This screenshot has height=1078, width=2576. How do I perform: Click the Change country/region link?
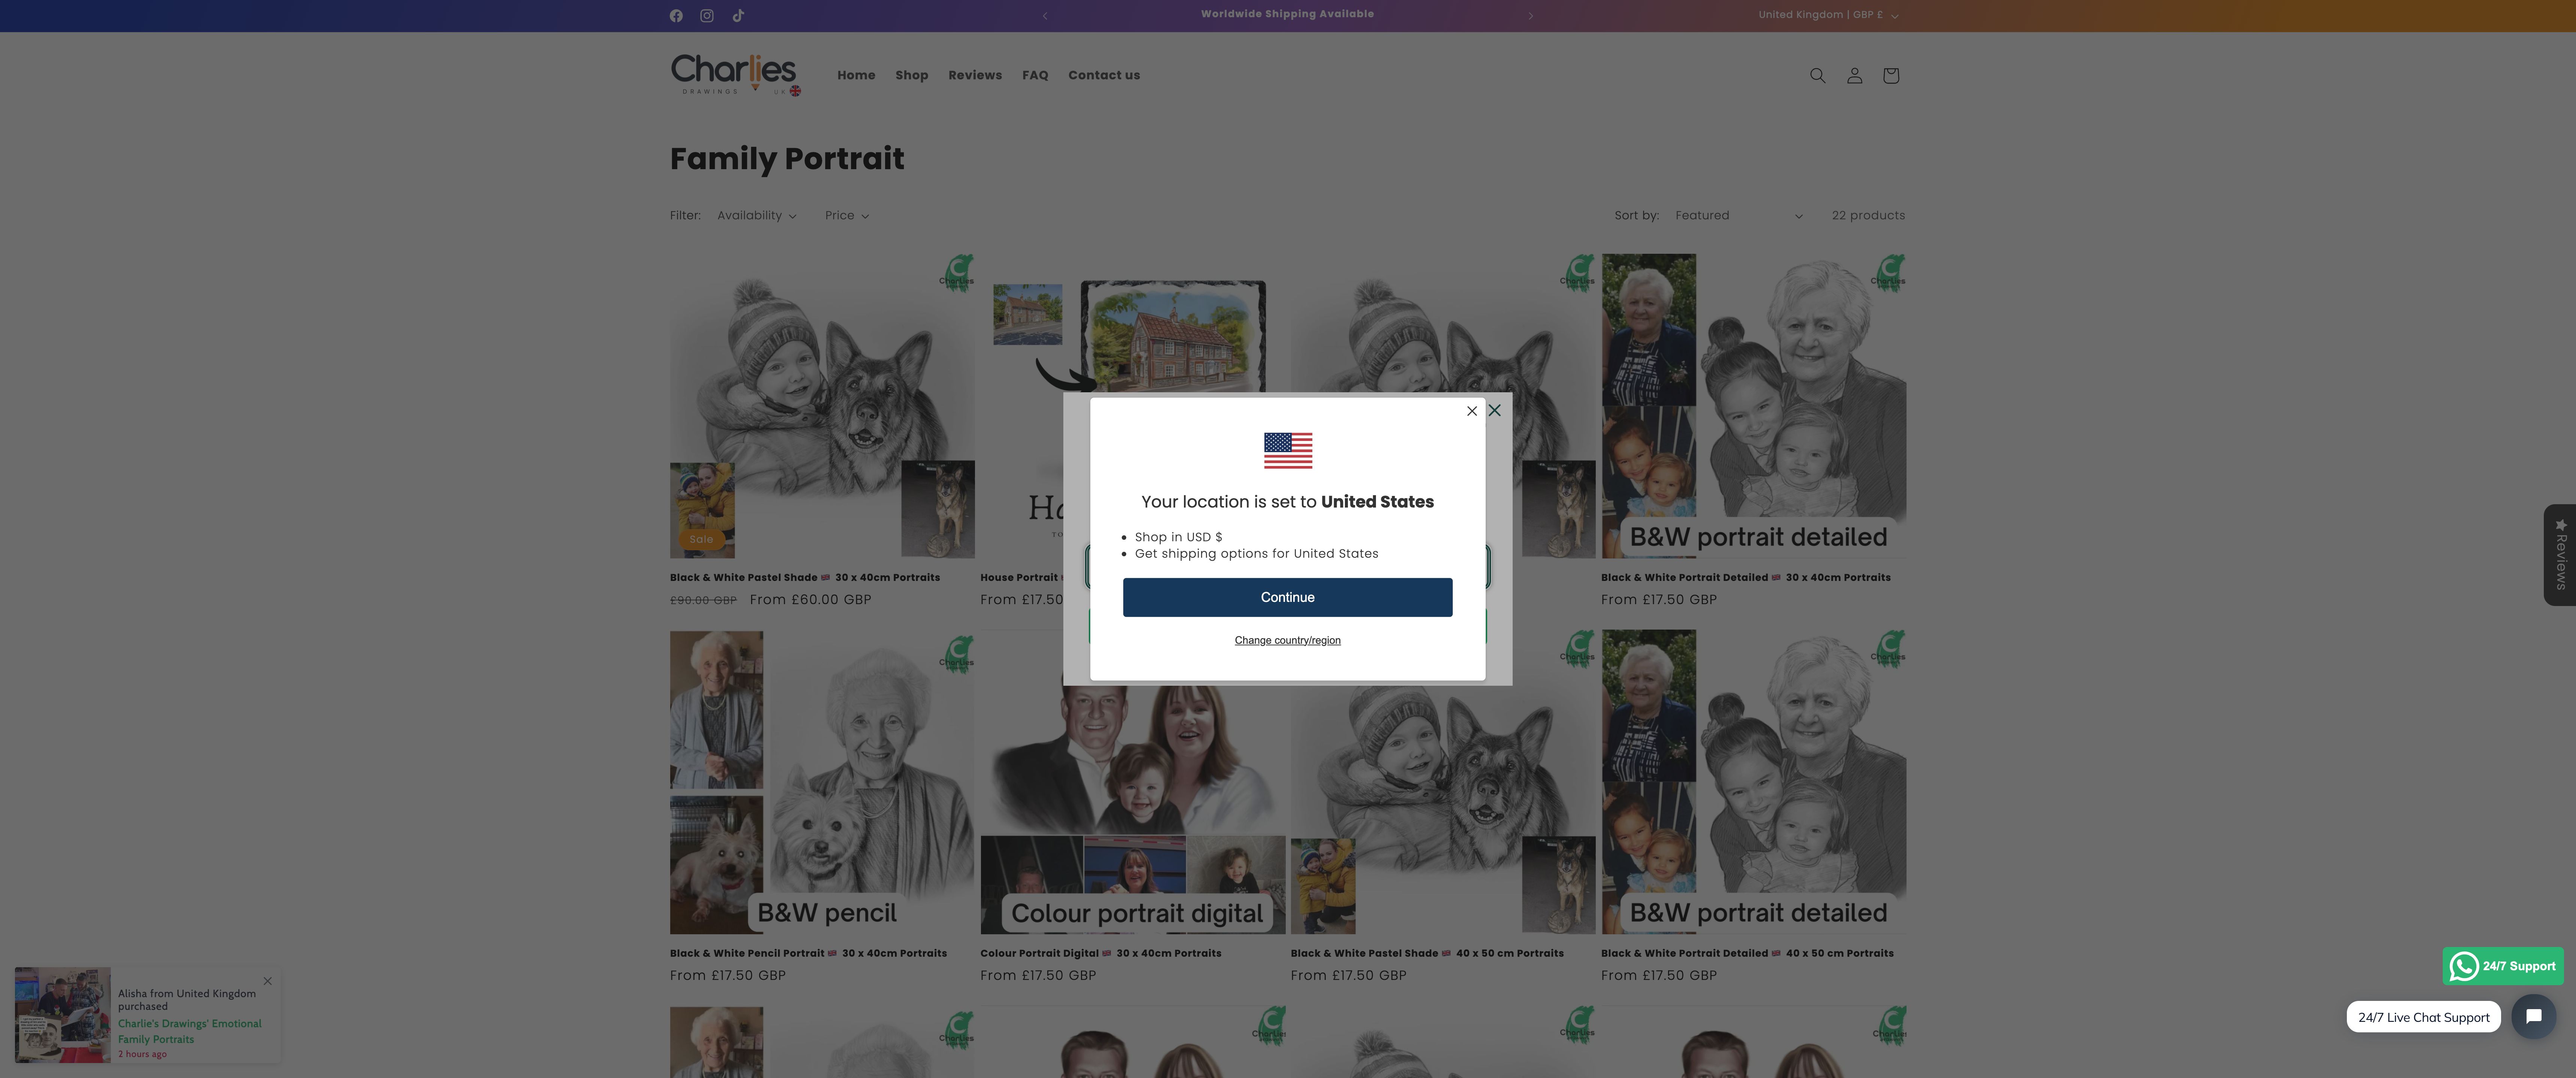coord(1287,640)
